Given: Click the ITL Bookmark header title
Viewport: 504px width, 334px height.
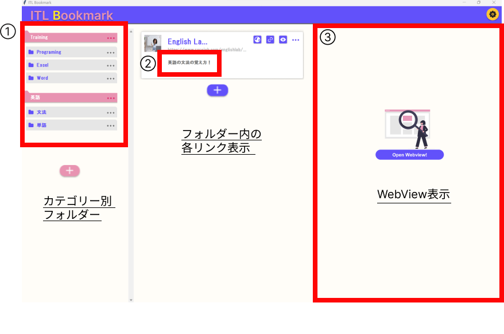Looking at the screenshot, I should pyautogui.click(x=72, y=15).
